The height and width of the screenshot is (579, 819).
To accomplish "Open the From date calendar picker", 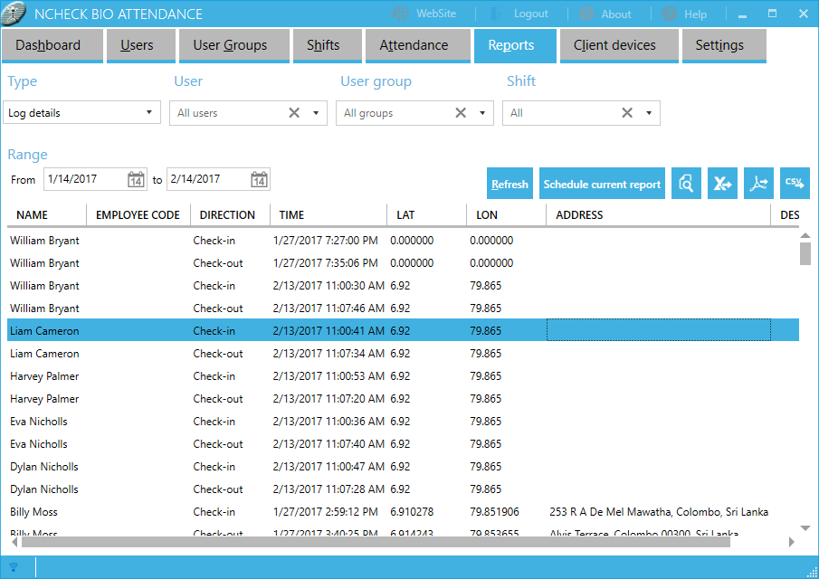I will [x=136, y=179].
